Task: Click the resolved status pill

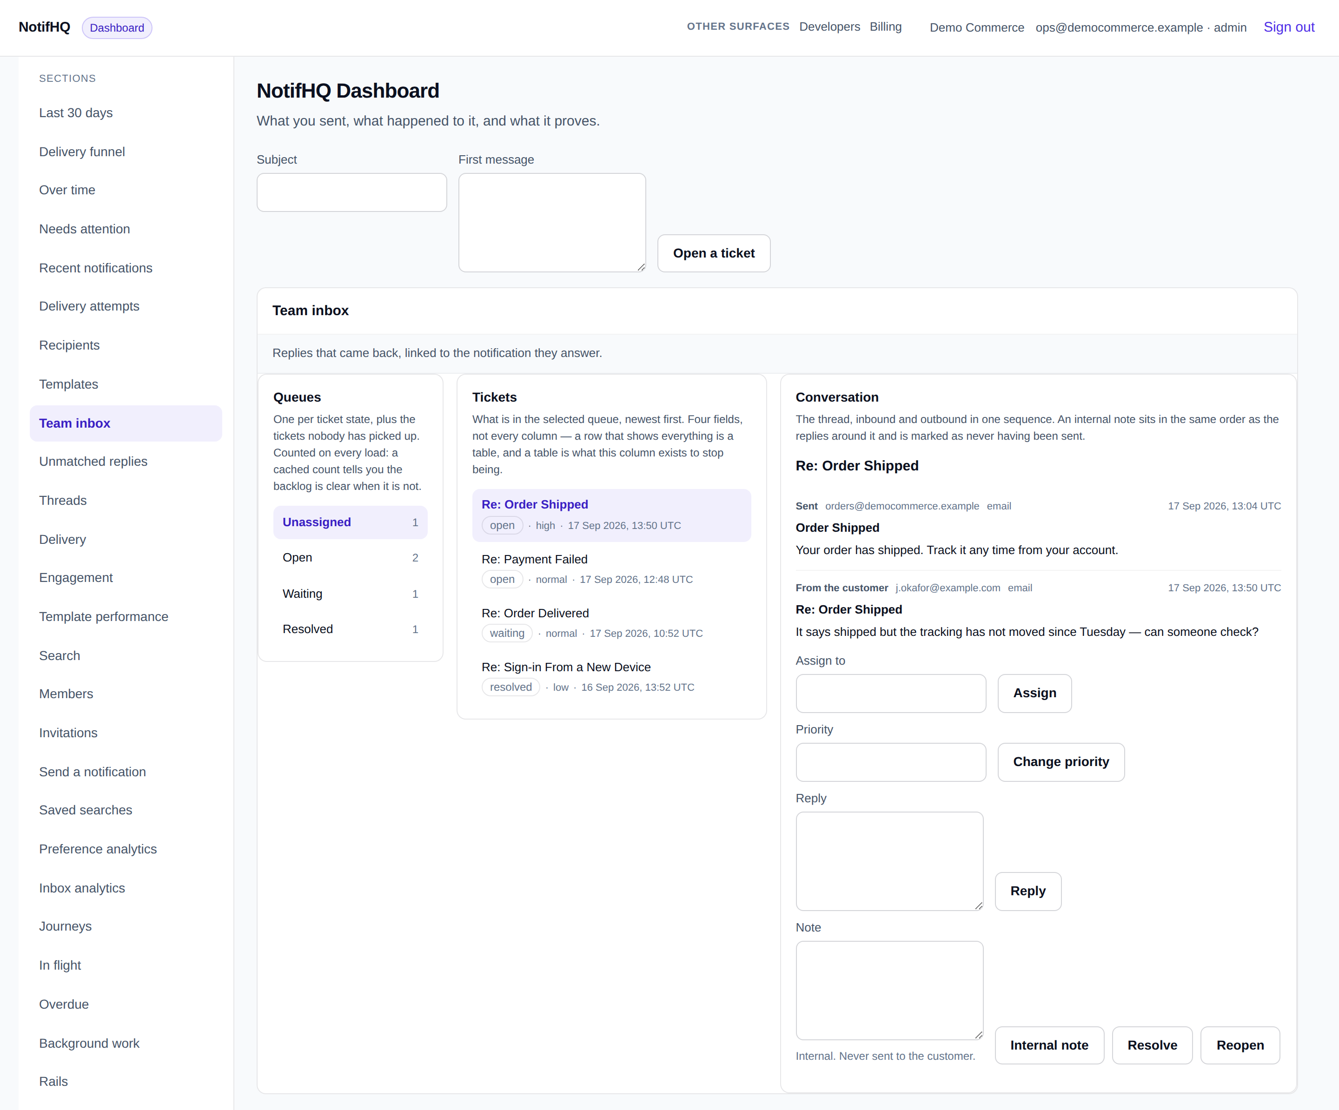Action: [x=510, y=687]
